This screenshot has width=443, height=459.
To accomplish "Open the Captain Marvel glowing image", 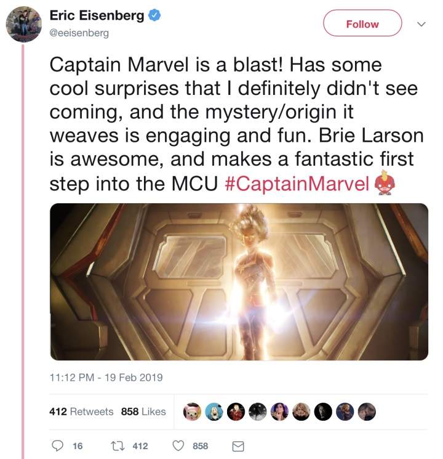I will tap(239, 282).
